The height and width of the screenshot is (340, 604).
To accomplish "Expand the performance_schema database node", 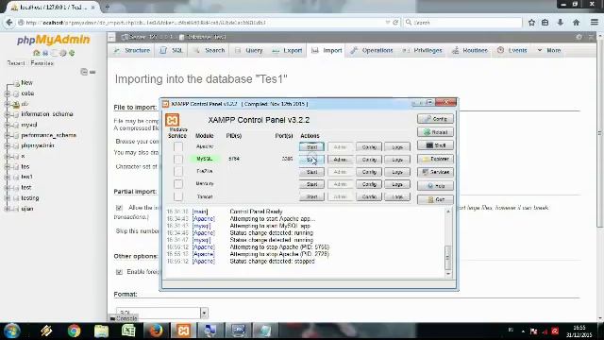I will pos(7,135).
